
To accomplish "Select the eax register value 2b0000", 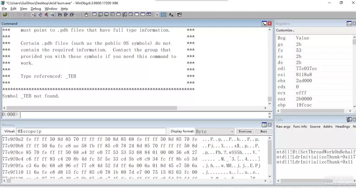I will pos(304,99).
